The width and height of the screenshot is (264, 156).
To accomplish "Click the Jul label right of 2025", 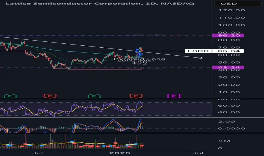I will coord(198,153).
